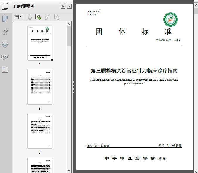Click the '2023-01-09 实施' date text
198x173 pixels.
(x=170, y=145)
